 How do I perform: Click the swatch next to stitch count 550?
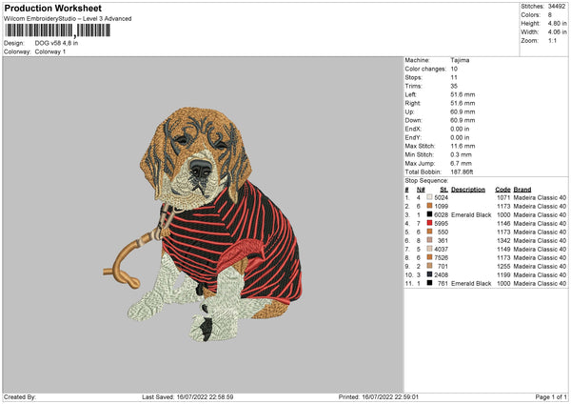(429, 232)
